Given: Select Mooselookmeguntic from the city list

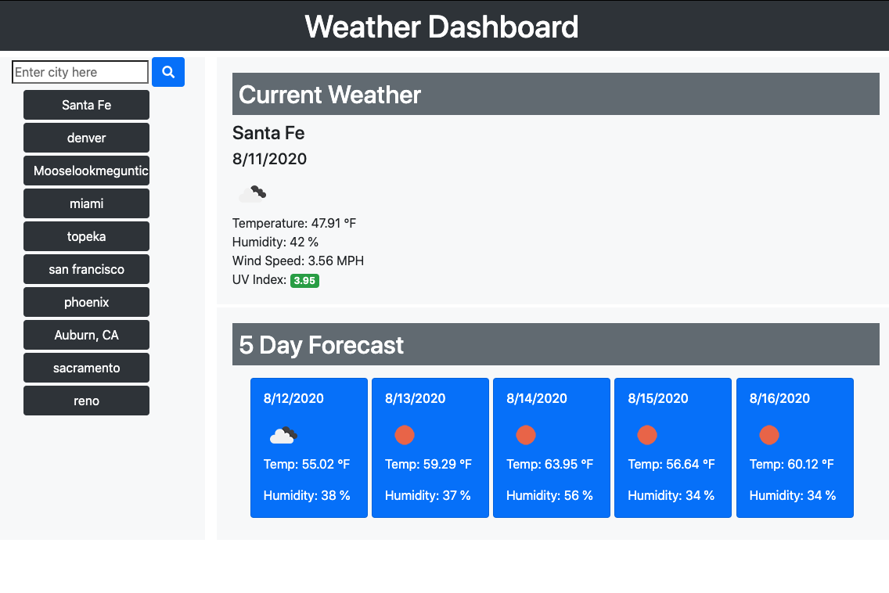Looking at the screenshot, I should 86,171.
